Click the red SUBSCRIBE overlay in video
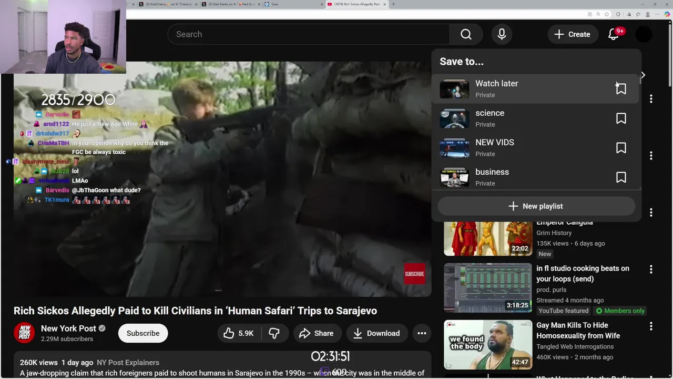 [x=414, y=274]
